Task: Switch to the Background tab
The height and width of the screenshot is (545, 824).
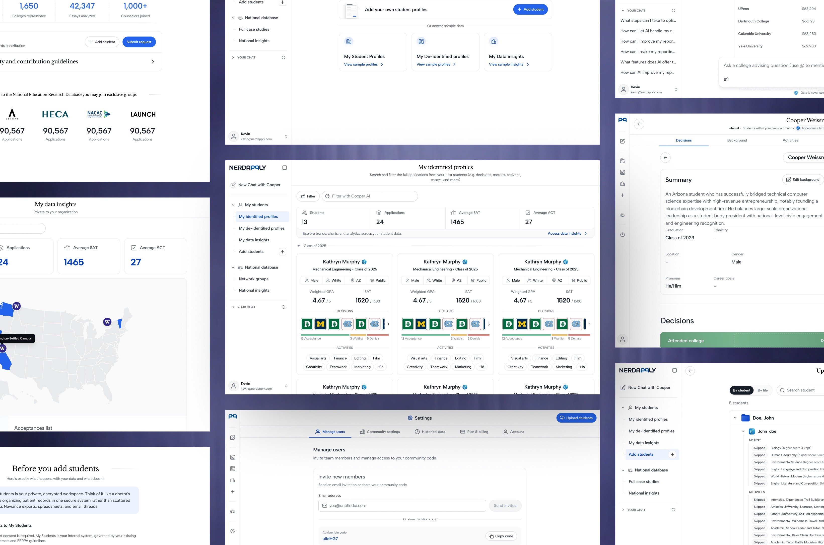Action: click(x=737, y=141)
